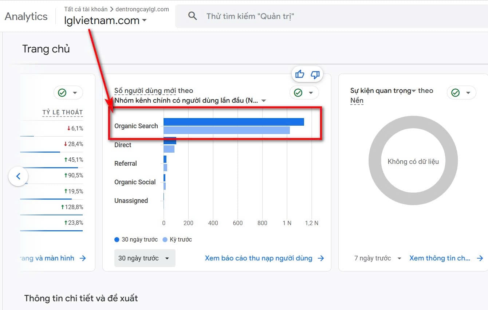This screenshot has height=310, width=488.
Task: Click green check icon on new users card
Action: (x=298, y=93)
